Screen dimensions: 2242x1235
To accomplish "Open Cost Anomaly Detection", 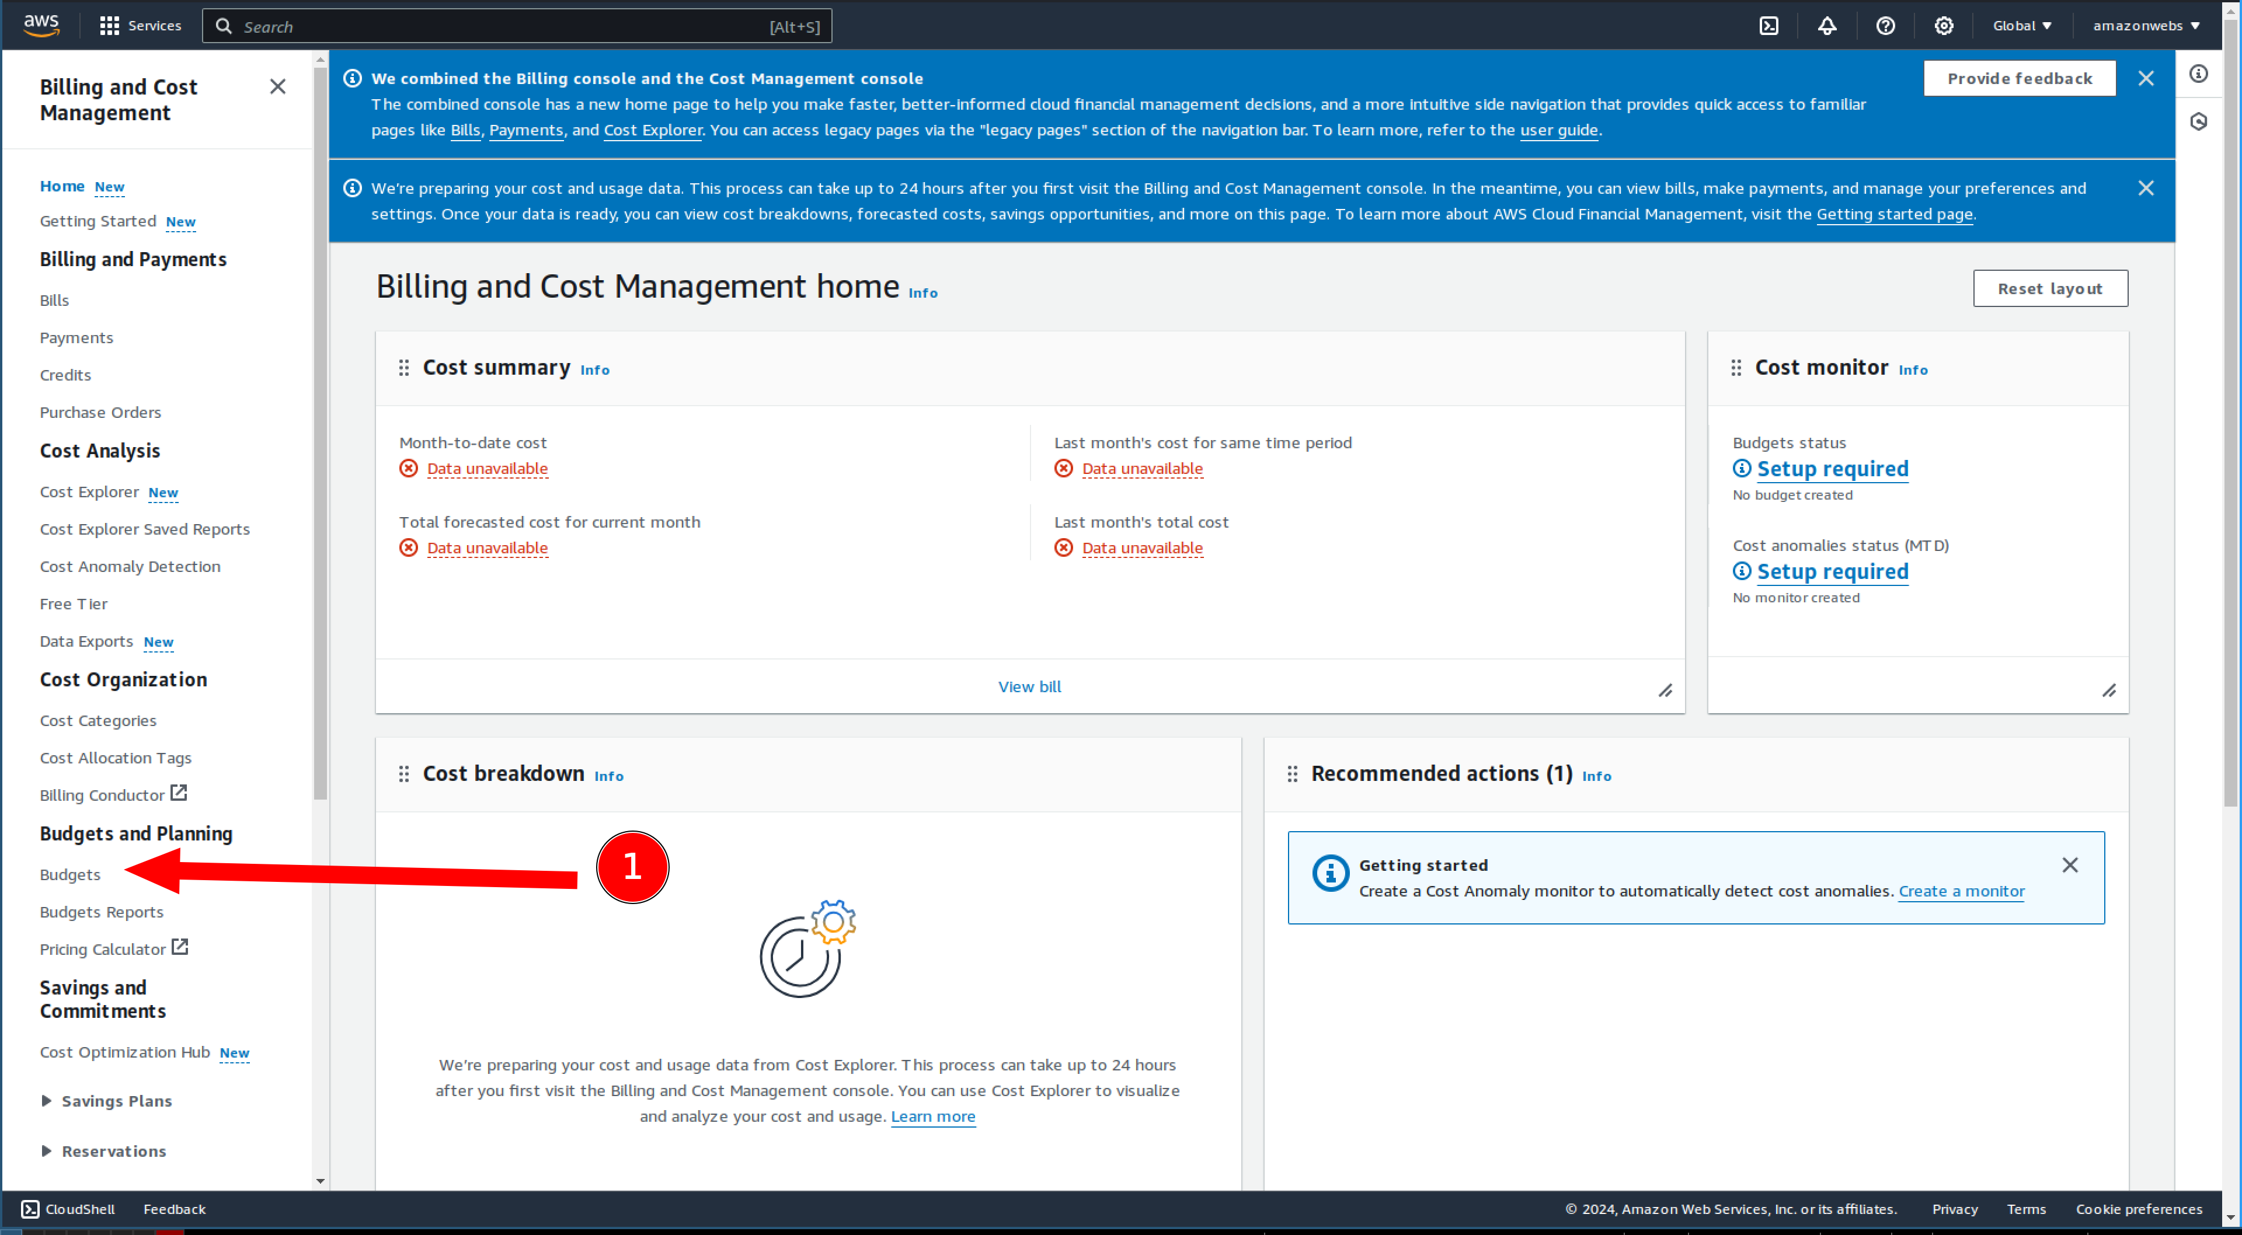I will click(x=130, y=567).
